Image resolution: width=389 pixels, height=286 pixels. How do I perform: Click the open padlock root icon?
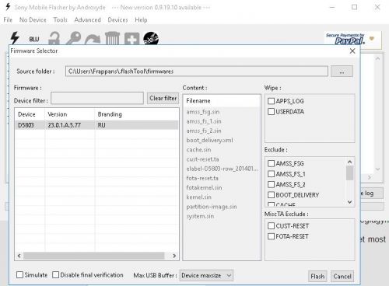pos(54,38)
